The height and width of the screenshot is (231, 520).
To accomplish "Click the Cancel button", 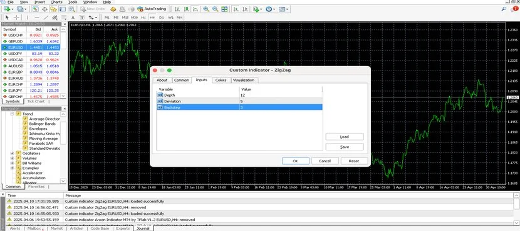I will point(325,161).
